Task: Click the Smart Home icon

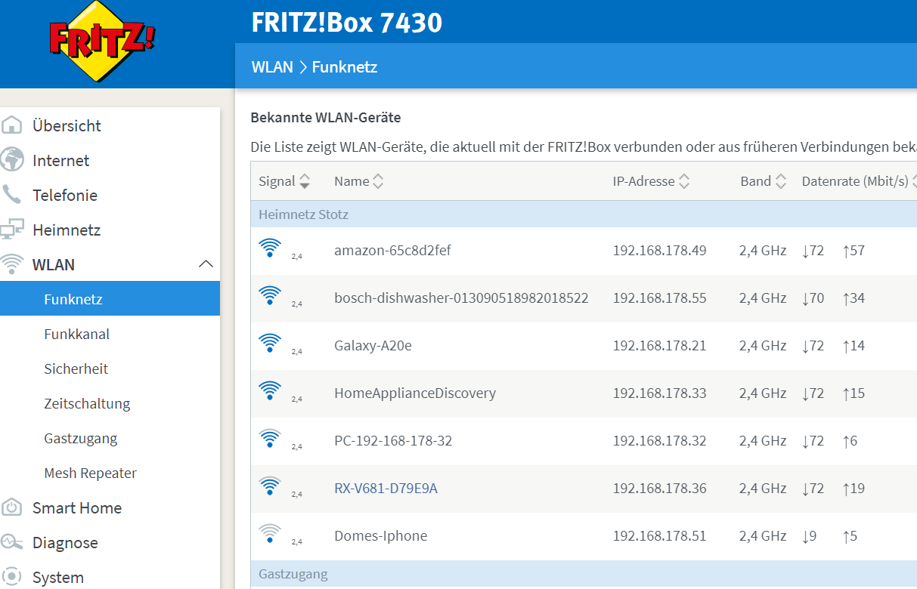Action: coord(12,507)
